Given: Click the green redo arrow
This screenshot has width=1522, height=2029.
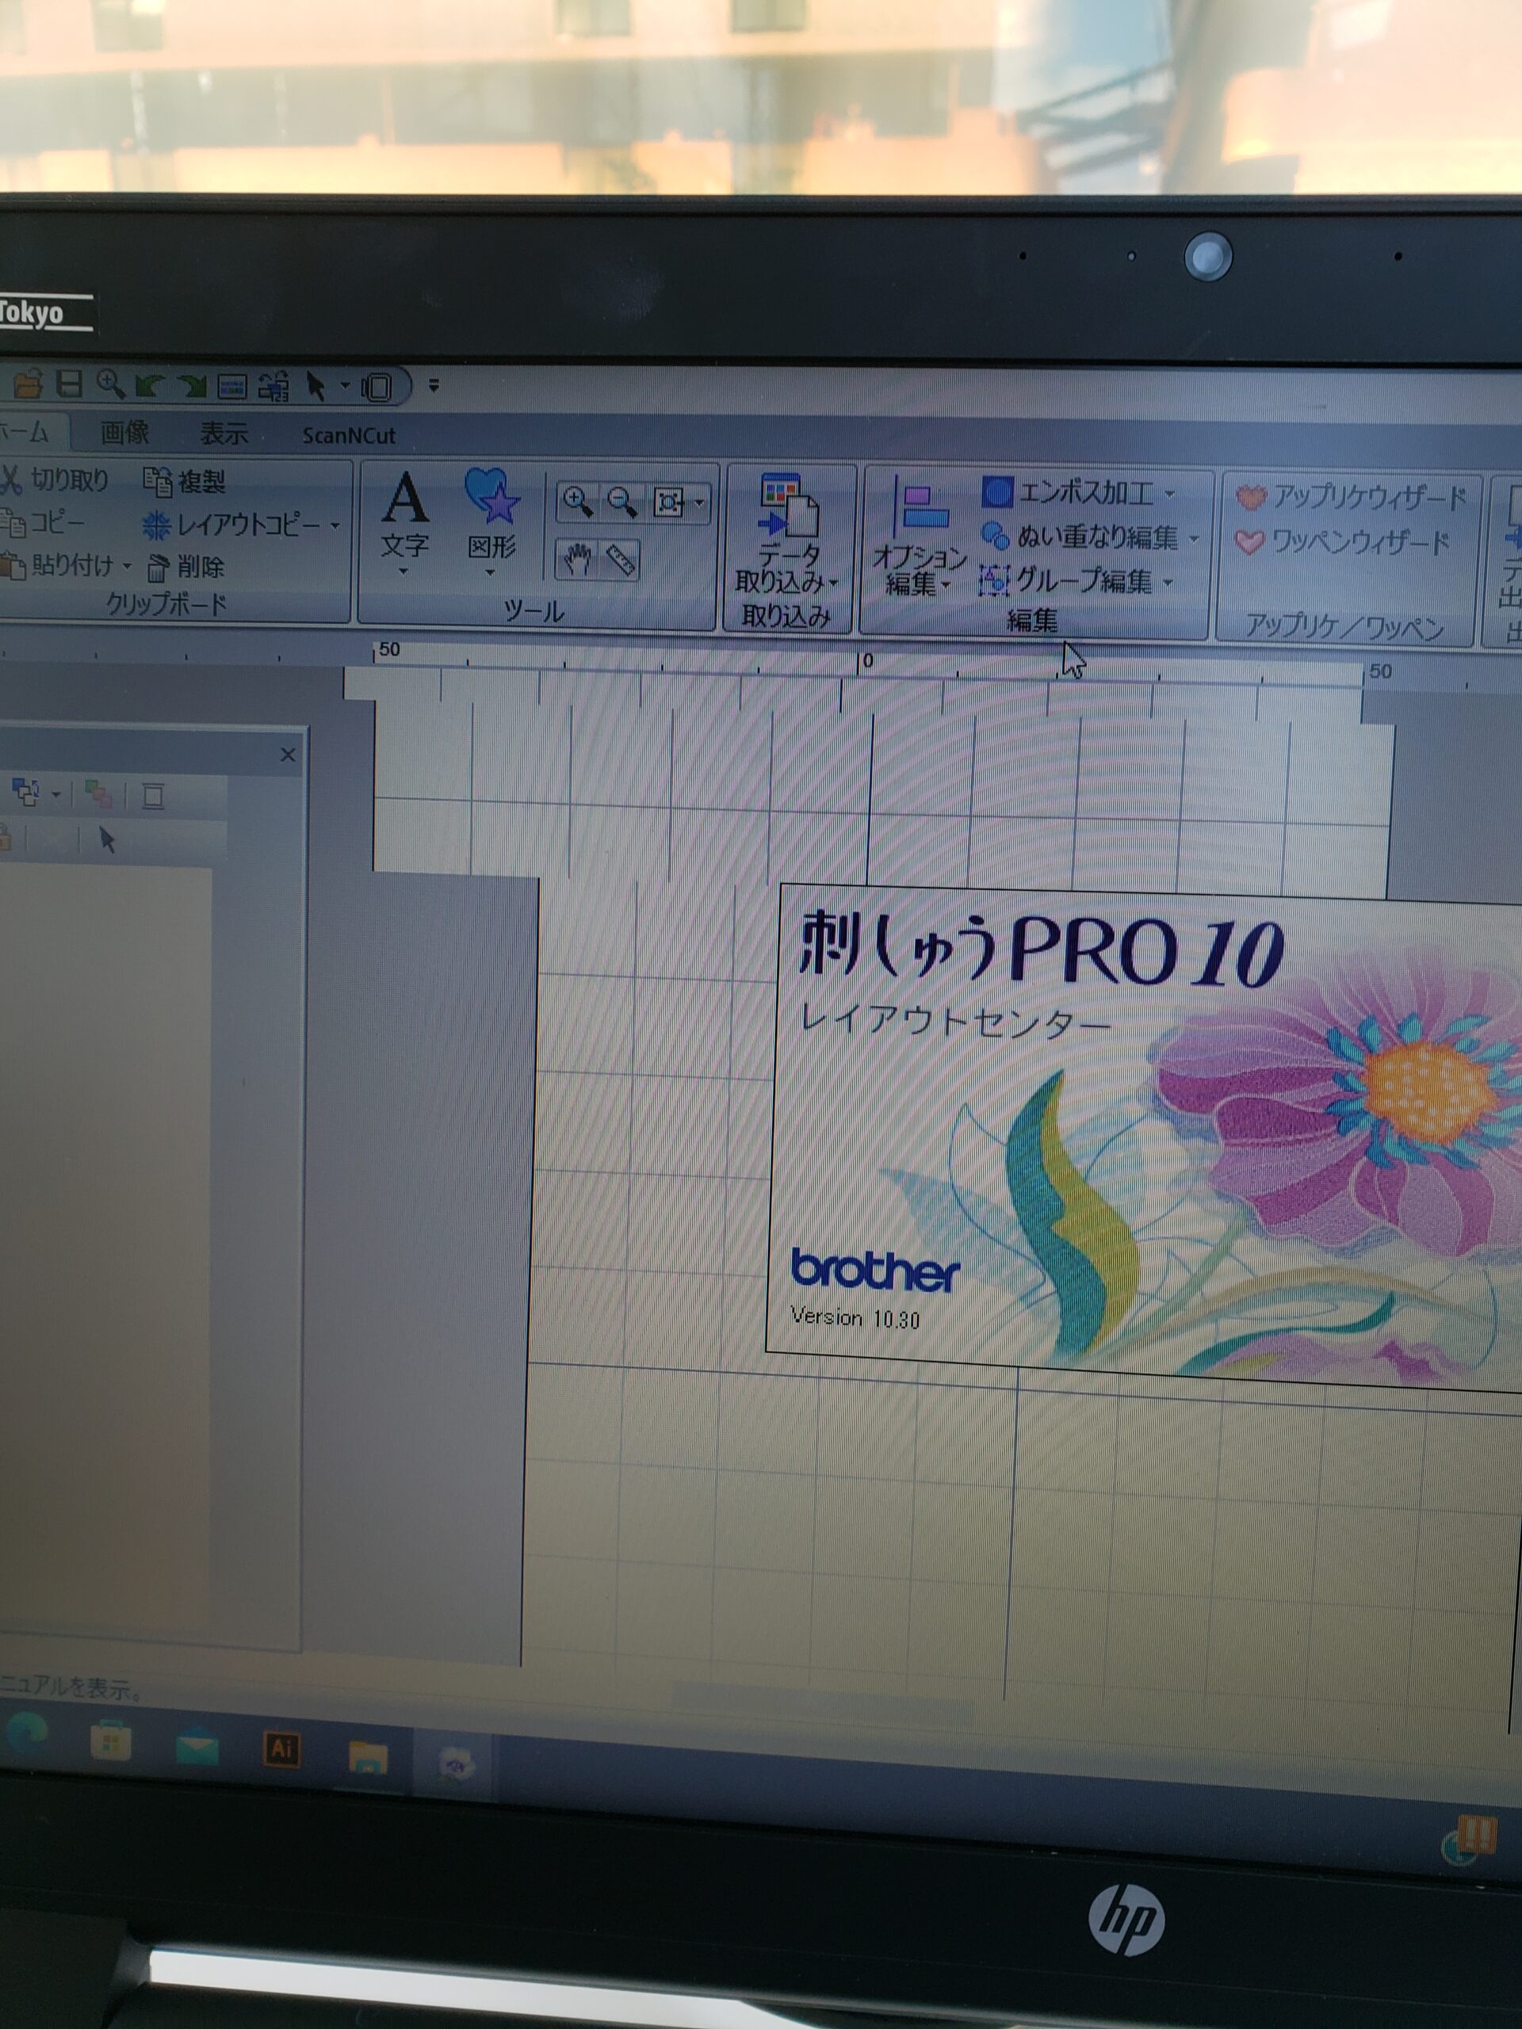Looking at the screenshot, I should [x=192, y=386].
